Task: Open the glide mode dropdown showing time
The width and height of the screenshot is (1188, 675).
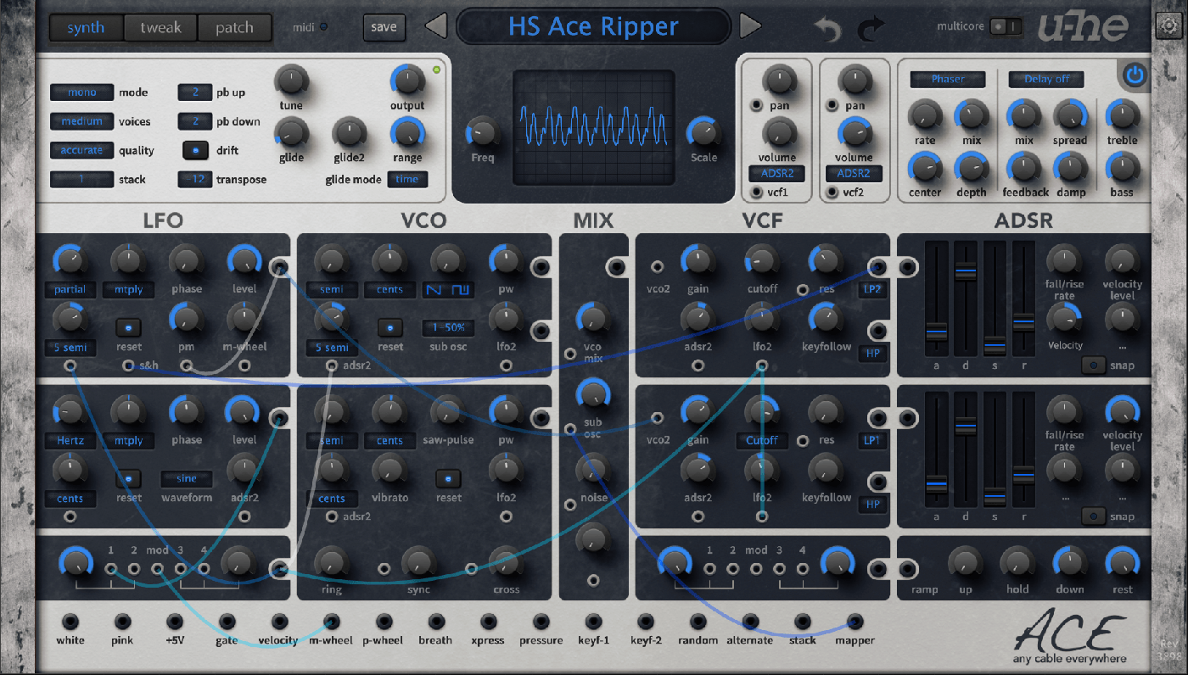Action: coord(407,179)
